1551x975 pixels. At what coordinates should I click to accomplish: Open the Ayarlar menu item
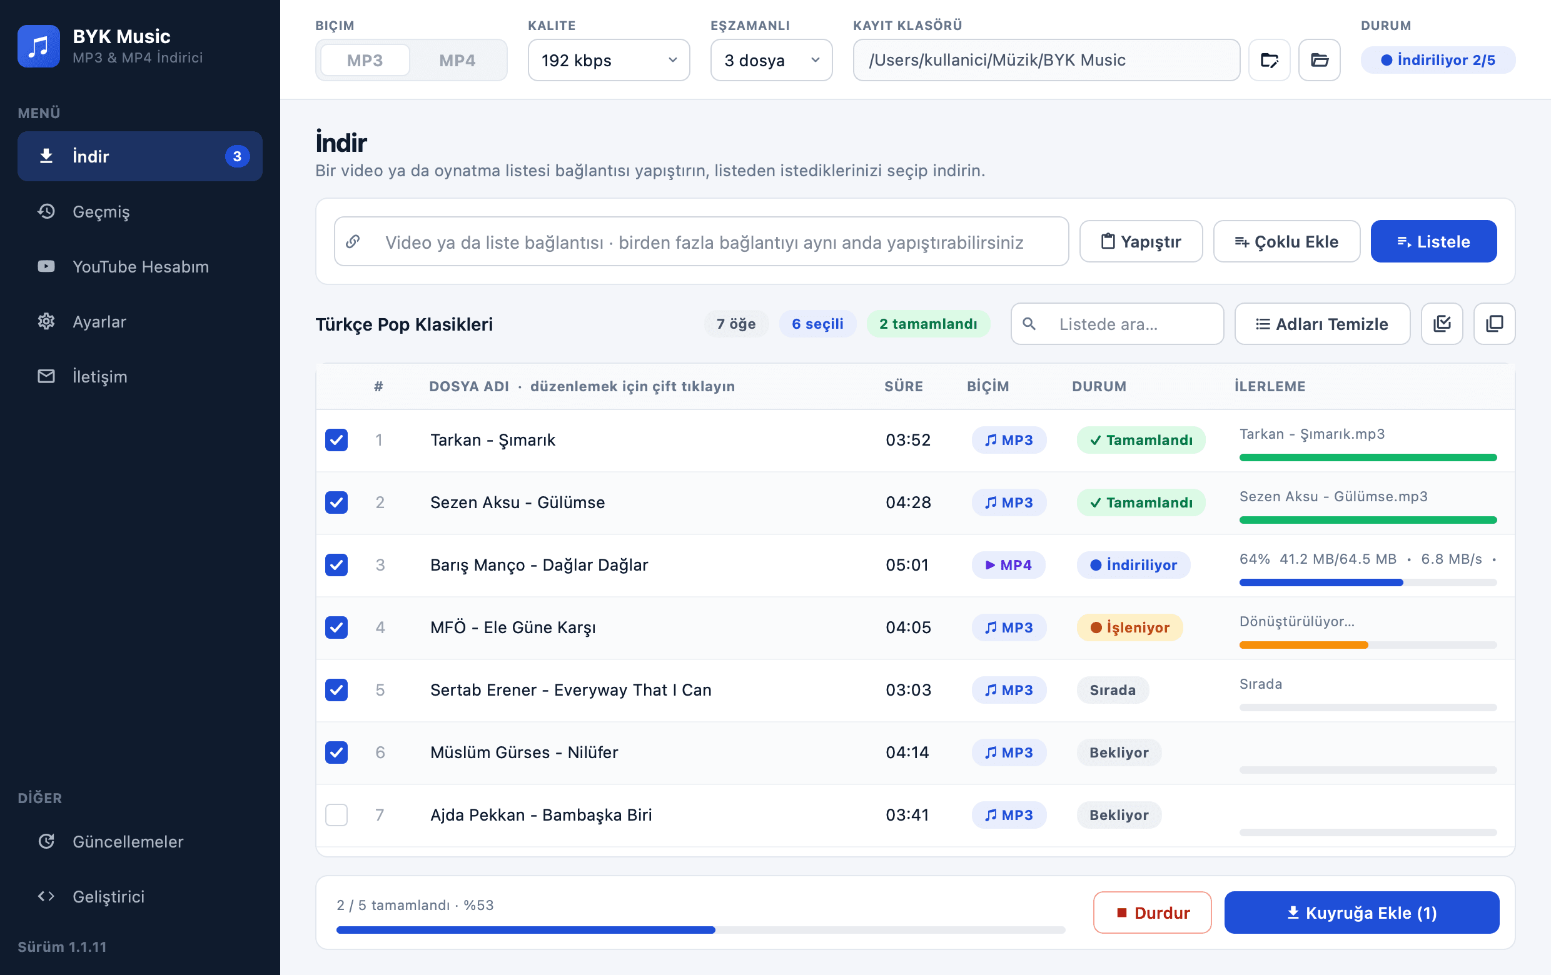139,321
